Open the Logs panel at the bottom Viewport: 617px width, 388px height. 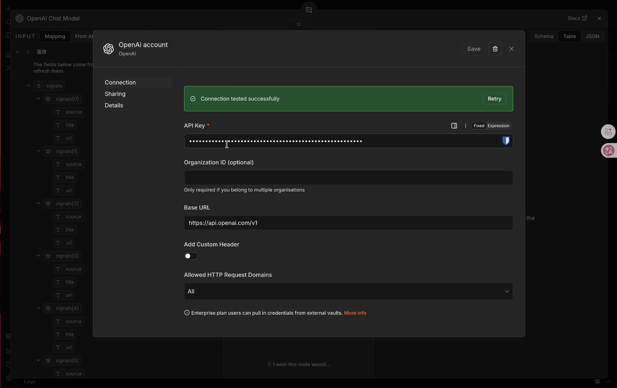click(30, 381)
